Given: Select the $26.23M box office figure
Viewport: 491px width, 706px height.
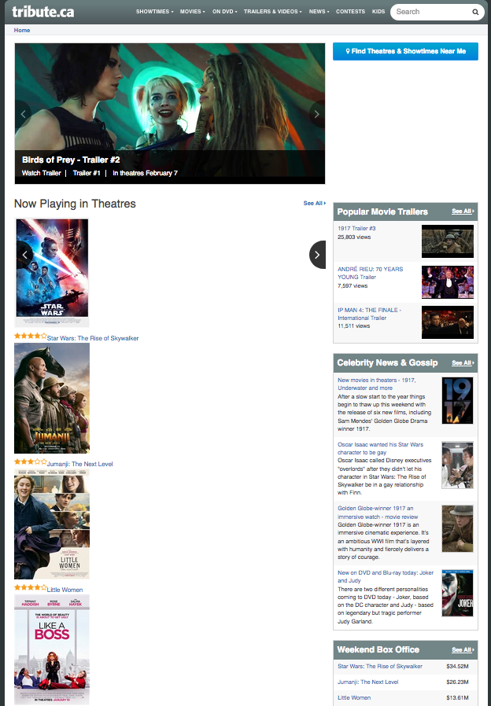Looking at the screenshot, I should click(457, 682).
